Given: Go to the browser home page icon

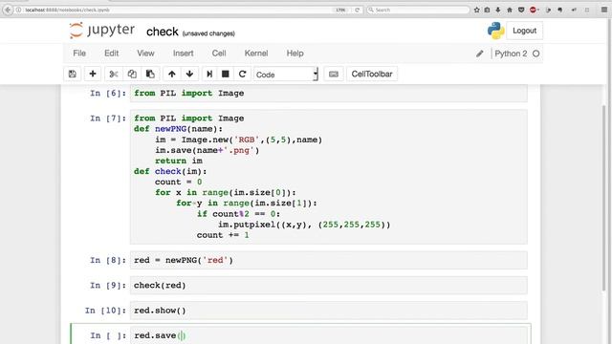Looking at the screenshot, I should coord(510,10).
